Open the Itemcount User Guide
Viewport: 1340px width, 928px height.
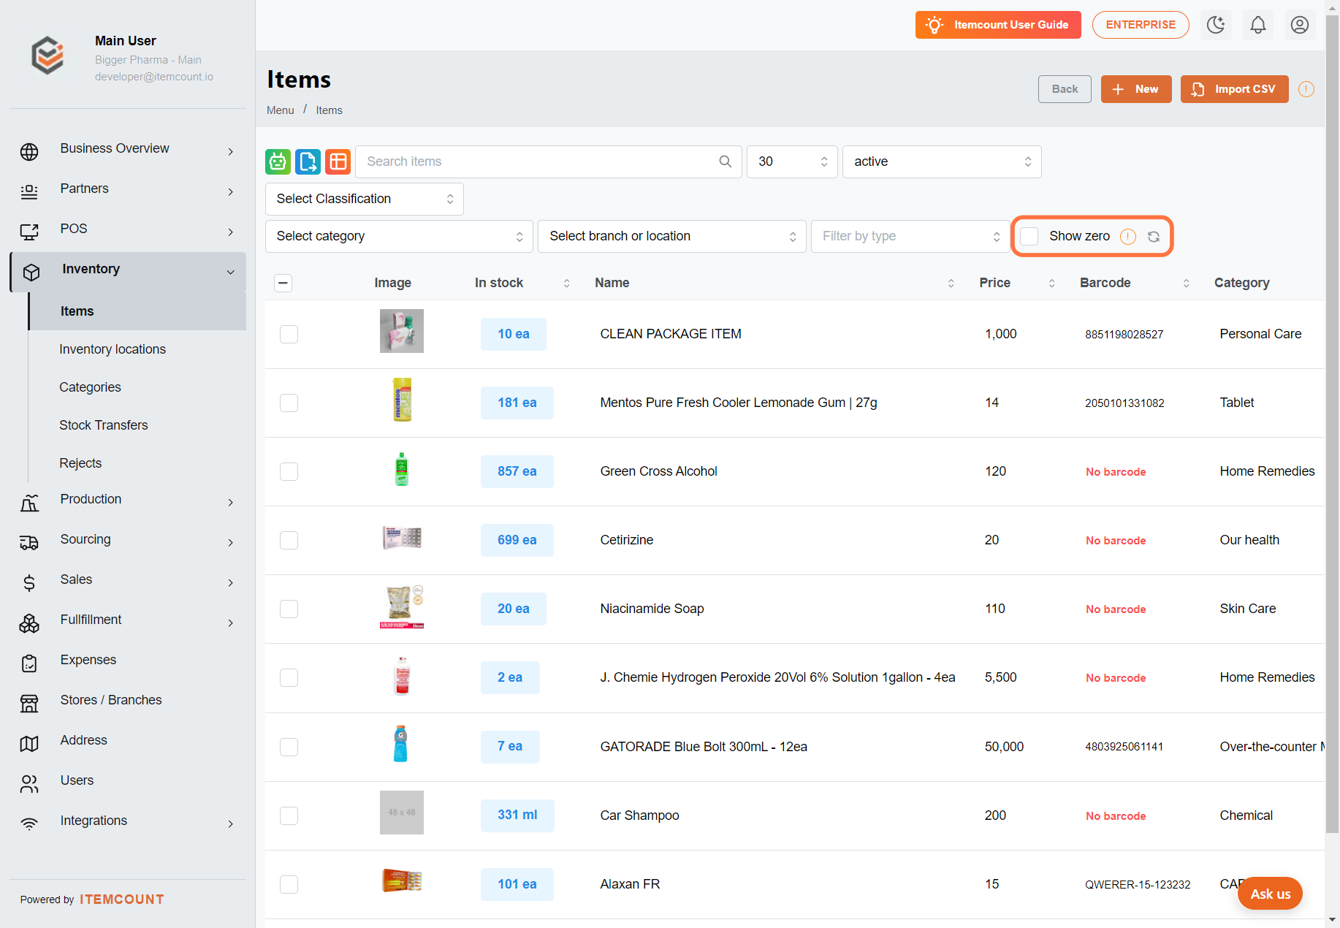[x=998, y=25]
